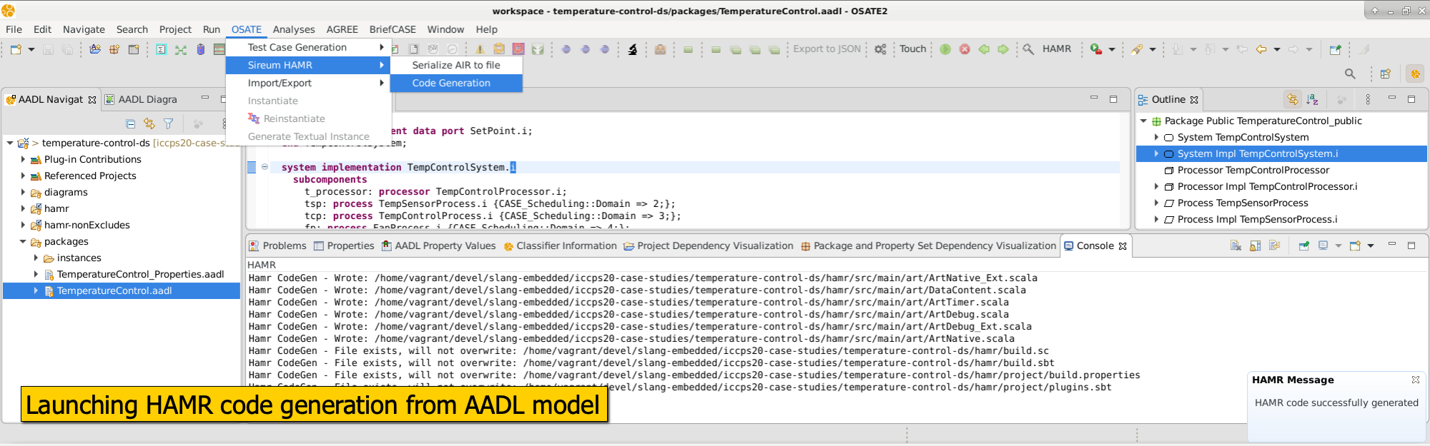Click the gears icon beside Export to JSON
The height and width of the screenshot is (446, 1430).
point(880,49)
